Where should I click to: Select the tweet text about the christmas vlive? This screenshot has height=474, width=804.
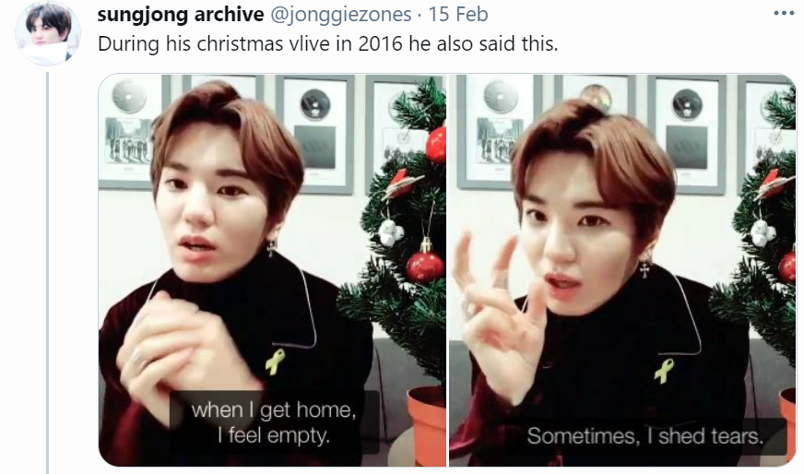(327, 43)
